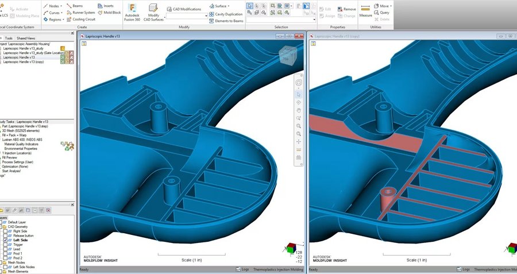Viewport: 517px width, 274px height.
Task: Click the new layer folder icon in Layers toolbar
Action: [1, 210]
